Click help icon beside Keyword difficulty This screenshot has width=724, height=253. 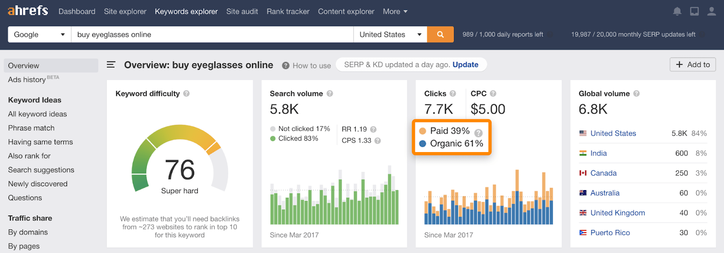(186, 94)
